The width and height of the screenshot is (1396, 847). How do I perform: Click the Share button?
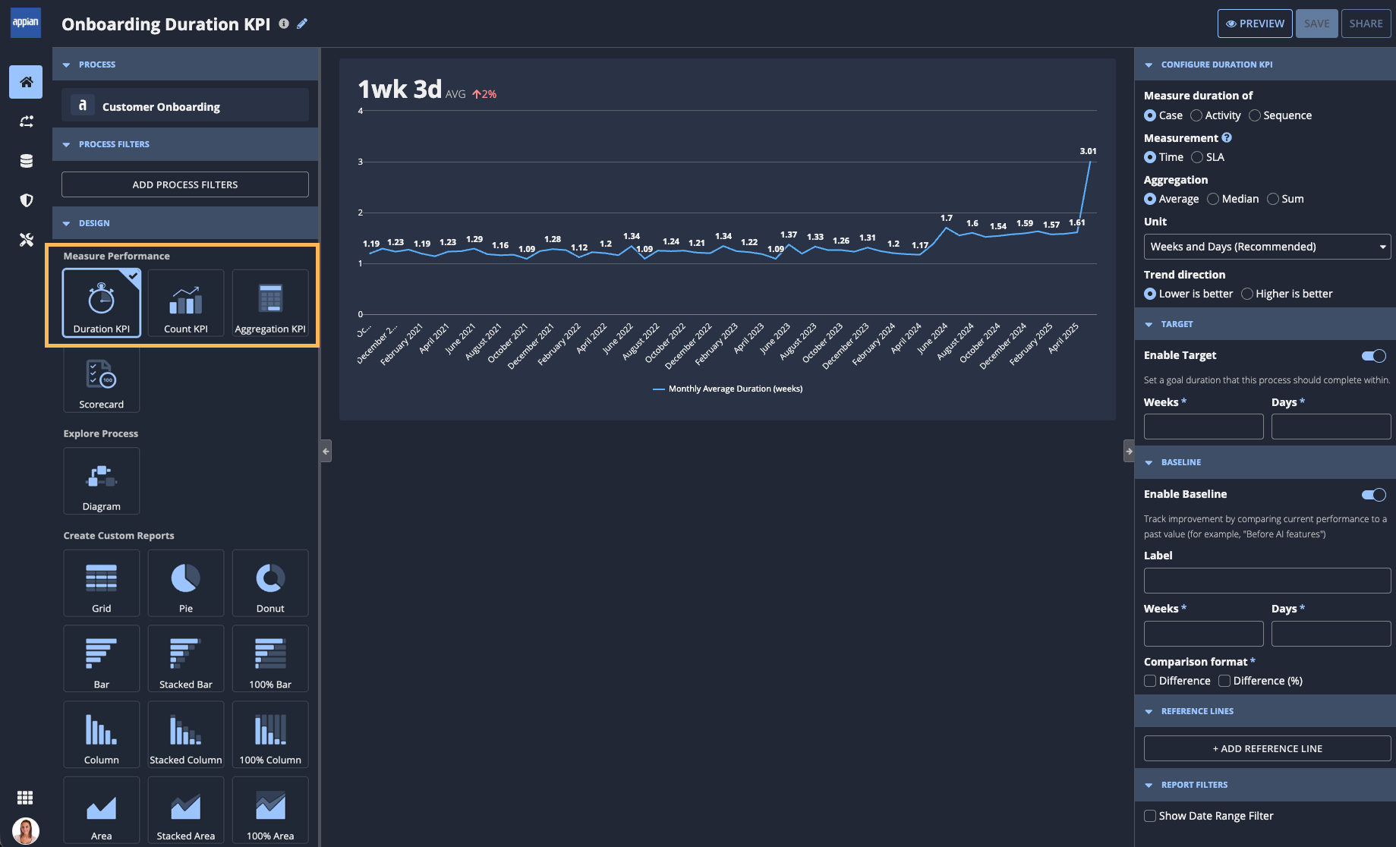click(x=1366, y=24)
